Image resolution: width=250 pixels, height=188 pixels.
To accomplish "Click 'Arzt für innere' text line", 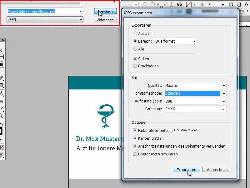I will pyautogui.click(x=99, y=148).
